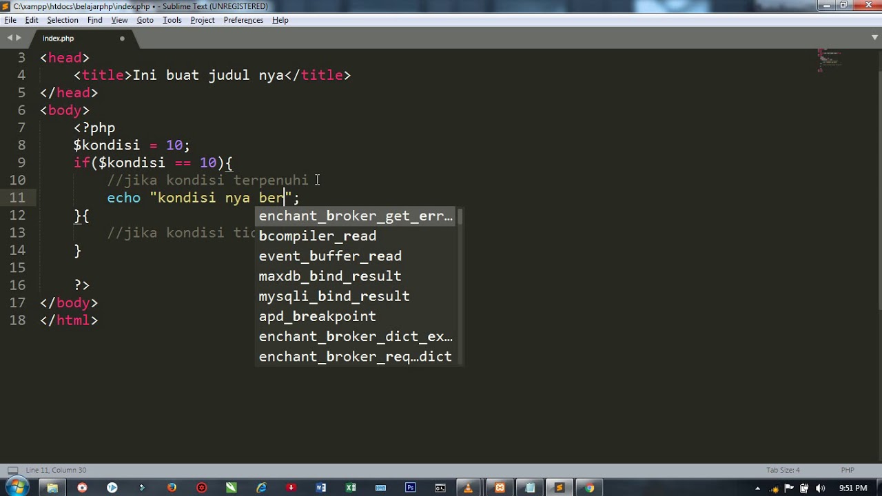
Task: Launch Firefox from the taskbar
Action: (172, 488)
